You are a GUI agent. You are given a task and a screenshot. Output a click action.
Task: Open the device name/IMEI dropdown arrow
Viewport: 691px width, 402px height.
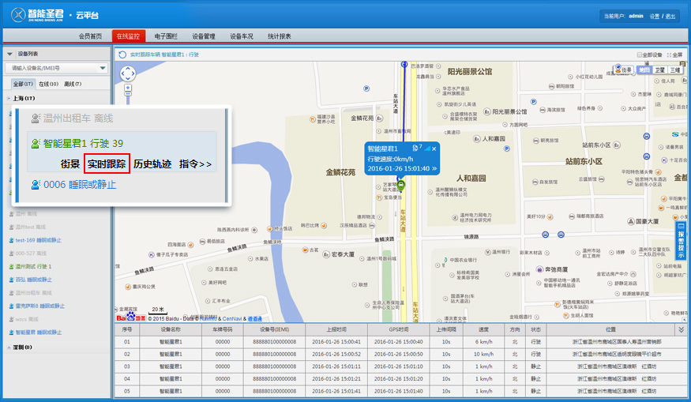point(102,69)
